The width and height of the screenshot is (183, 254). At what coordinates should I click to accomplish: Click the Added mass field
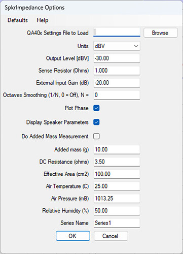point(117,149)
